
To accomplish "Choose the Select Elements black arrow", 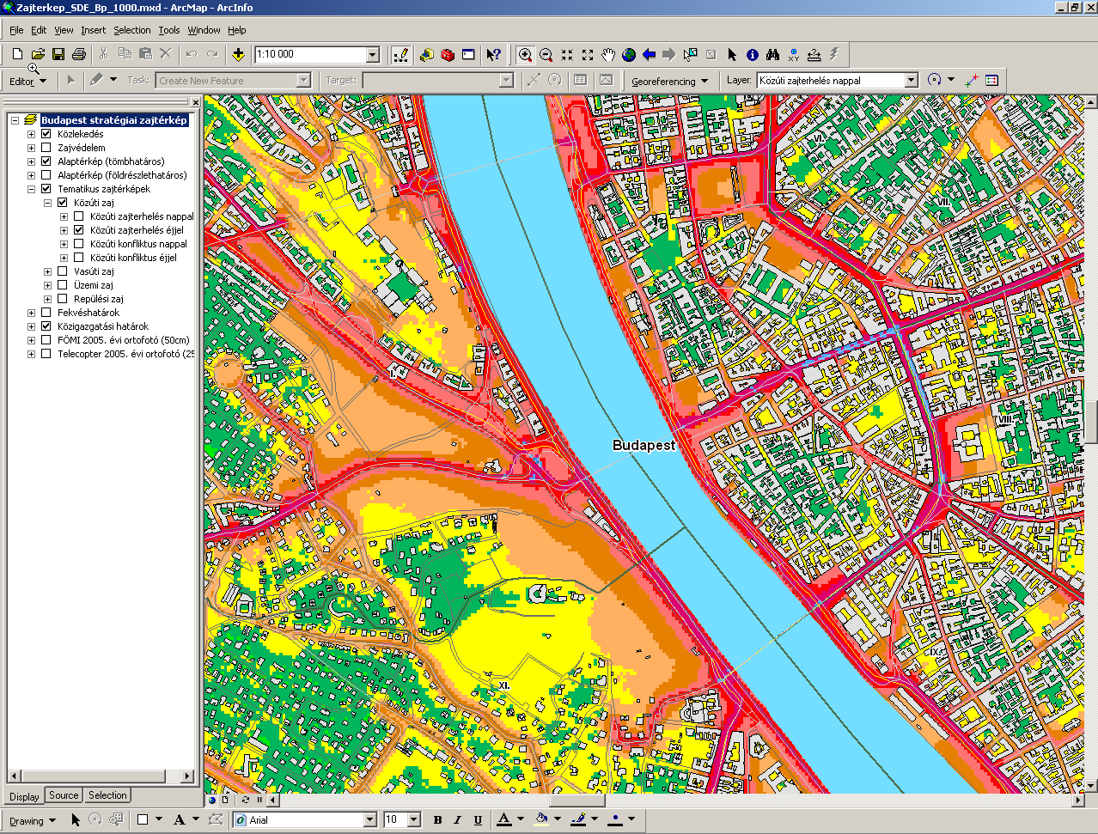I will click(x=732, y=55).
